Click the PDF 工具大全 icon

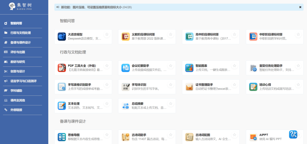point(62,68)
